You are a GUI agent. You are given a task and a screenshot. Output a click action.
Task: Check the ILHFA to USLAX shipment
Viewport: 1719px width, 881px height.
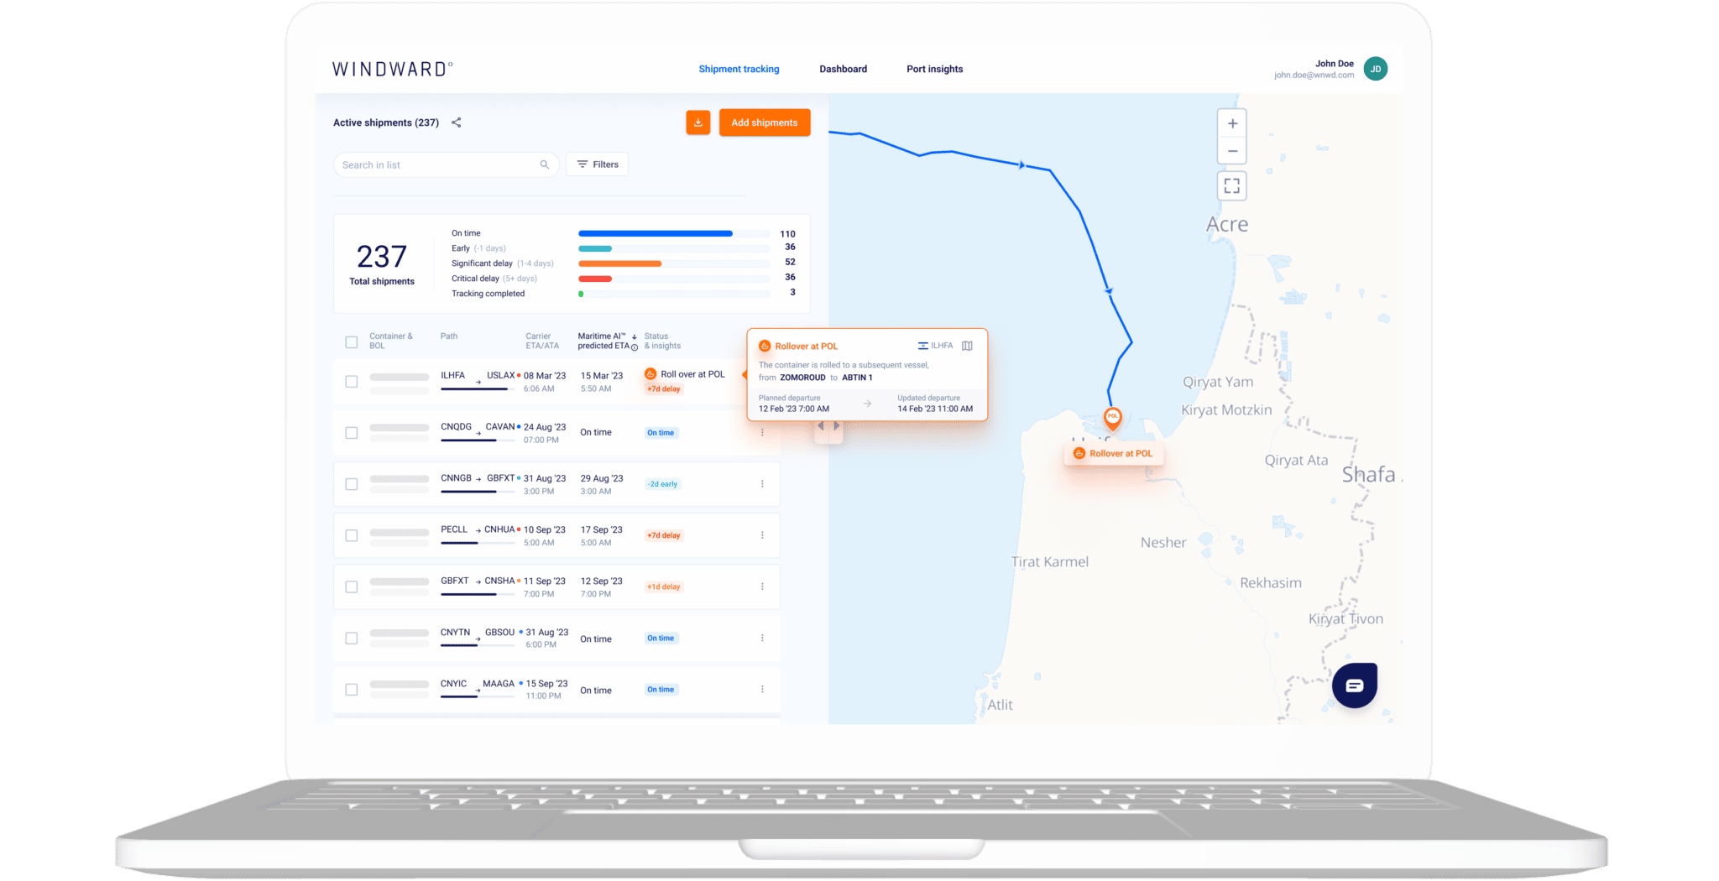pyautogui.click(x=352, y=382)
